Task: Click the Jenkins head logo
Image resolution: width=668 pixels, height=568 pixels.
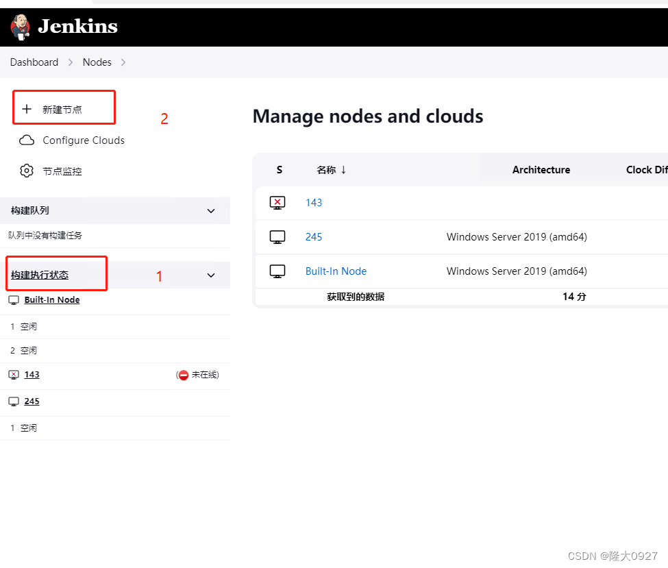Action: 19,27
